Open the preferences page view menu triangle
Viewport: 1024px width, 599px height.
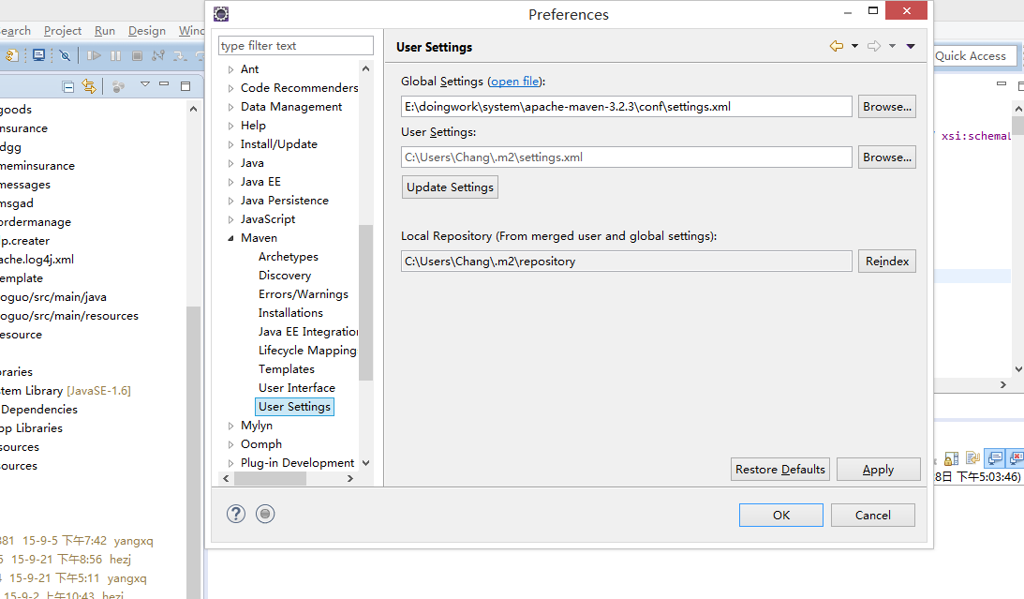pos(911,46)
